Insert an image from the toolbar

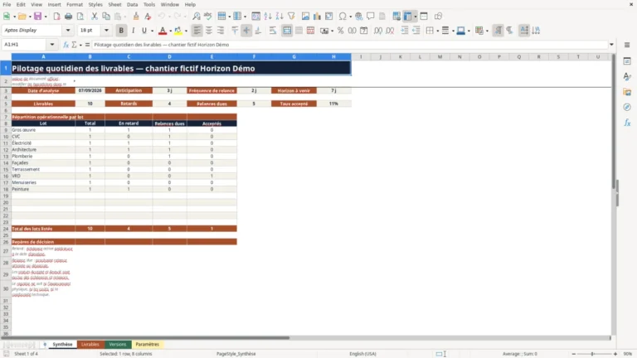click(x=305, y=17)
